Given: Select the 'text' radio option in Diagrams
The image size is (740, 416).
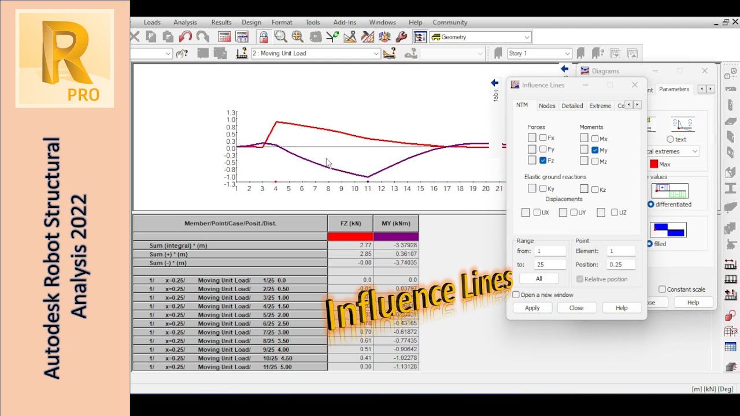Looking at the screenshot, I should pos(671,139).
